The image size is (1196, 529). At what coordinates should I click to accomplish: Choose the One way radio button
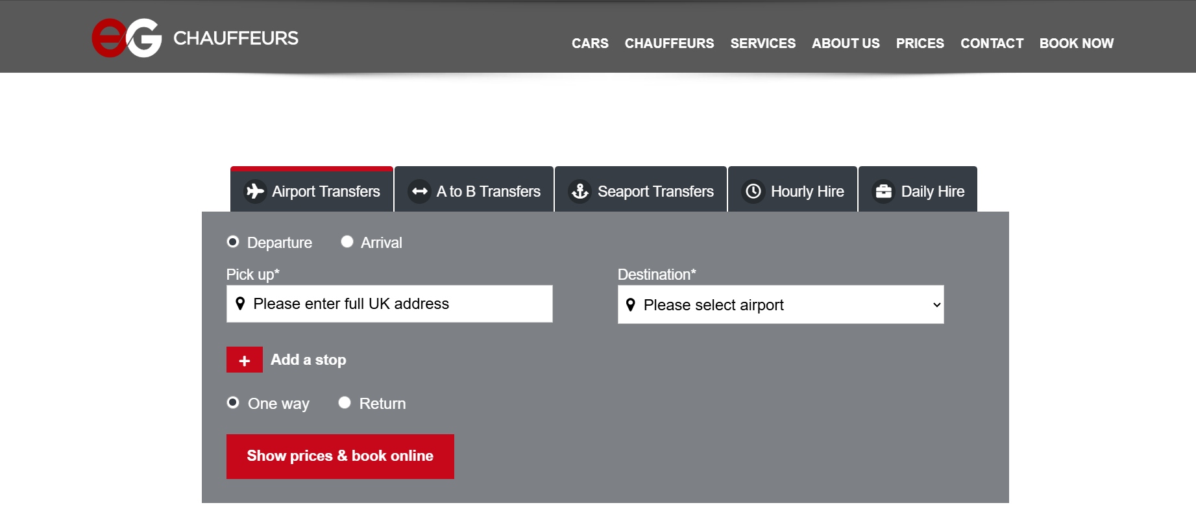(233, 402)
